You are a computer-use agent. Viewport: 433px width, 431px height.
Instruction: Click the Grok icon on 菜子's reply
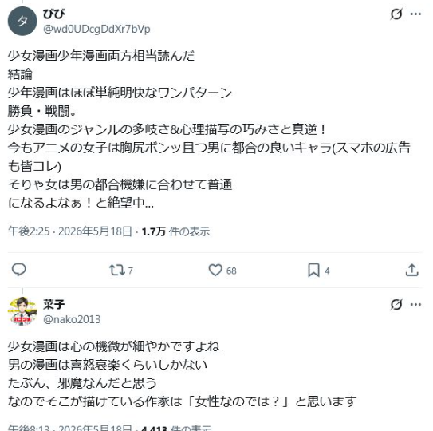pos(396,305)
